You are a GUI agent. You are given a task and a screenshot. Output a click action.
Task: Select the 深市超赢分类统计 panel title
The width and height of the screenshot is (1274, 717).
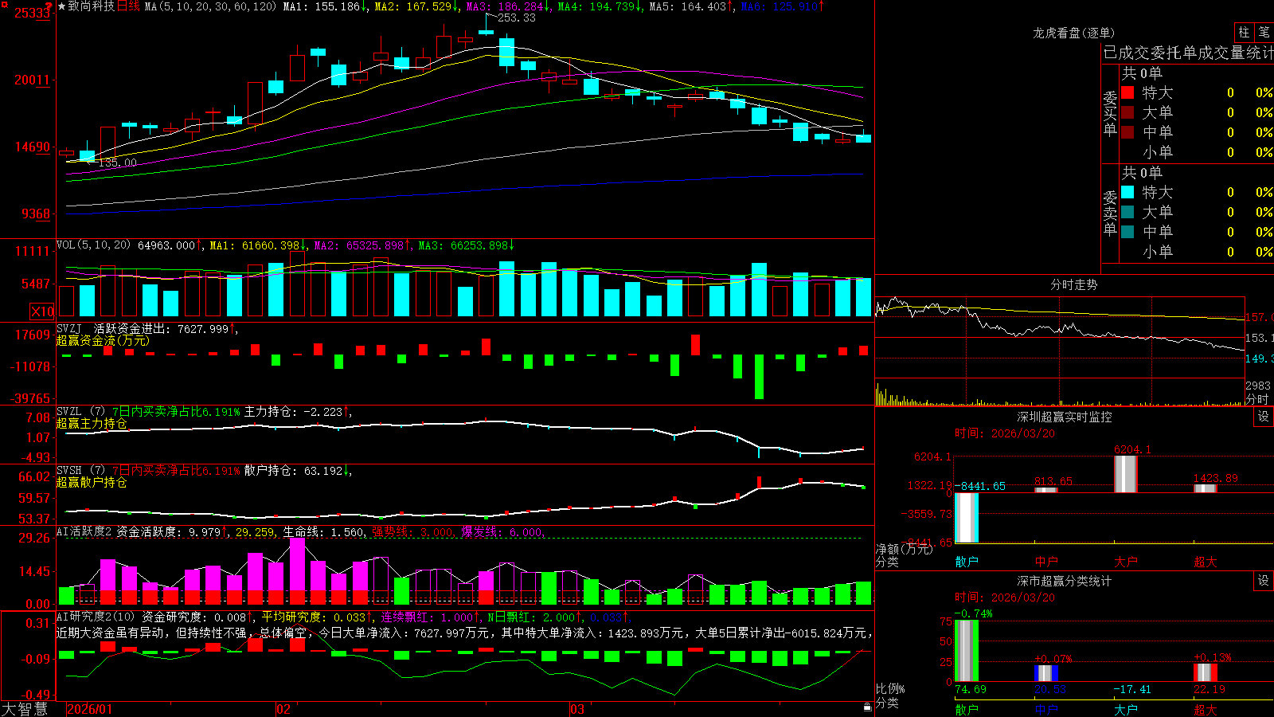pos(1064,581)
